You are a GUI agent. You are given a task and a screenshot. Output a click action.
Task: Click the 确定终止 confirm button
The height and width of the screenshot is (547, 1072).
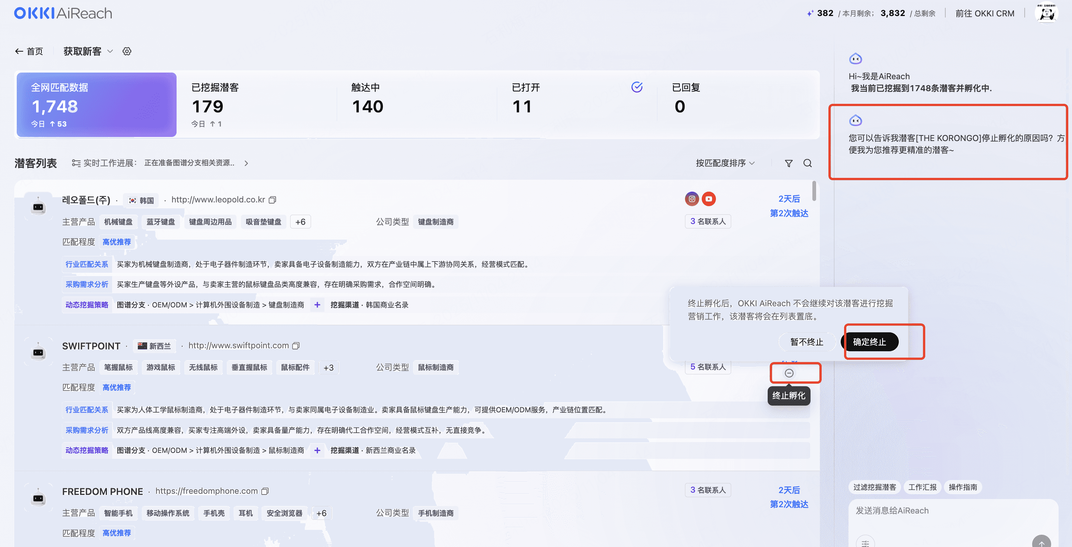click(x=869, y=342)
